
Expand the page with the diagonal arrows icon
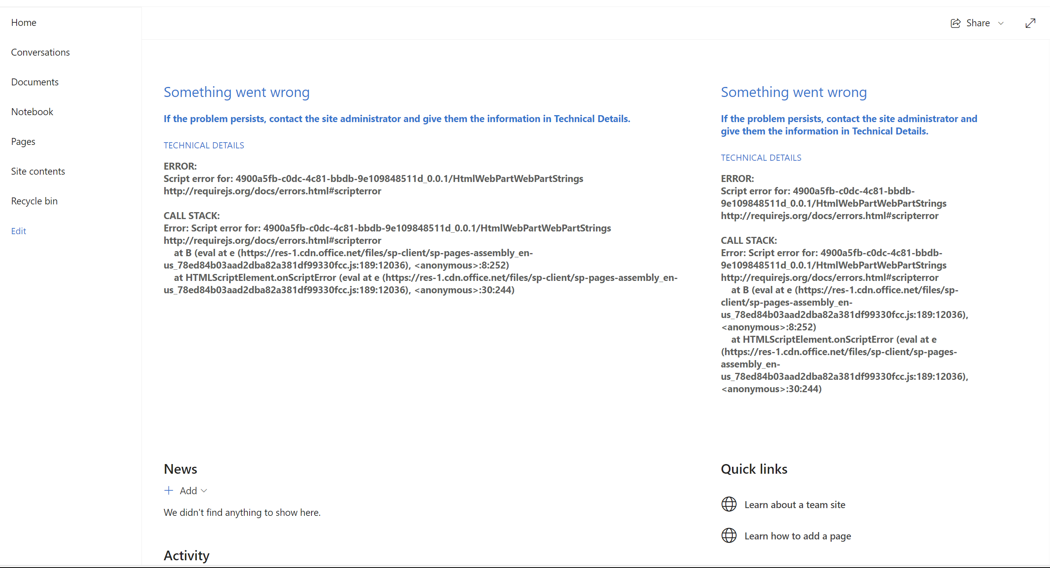pyautogui.click(x=1030, y=23)
